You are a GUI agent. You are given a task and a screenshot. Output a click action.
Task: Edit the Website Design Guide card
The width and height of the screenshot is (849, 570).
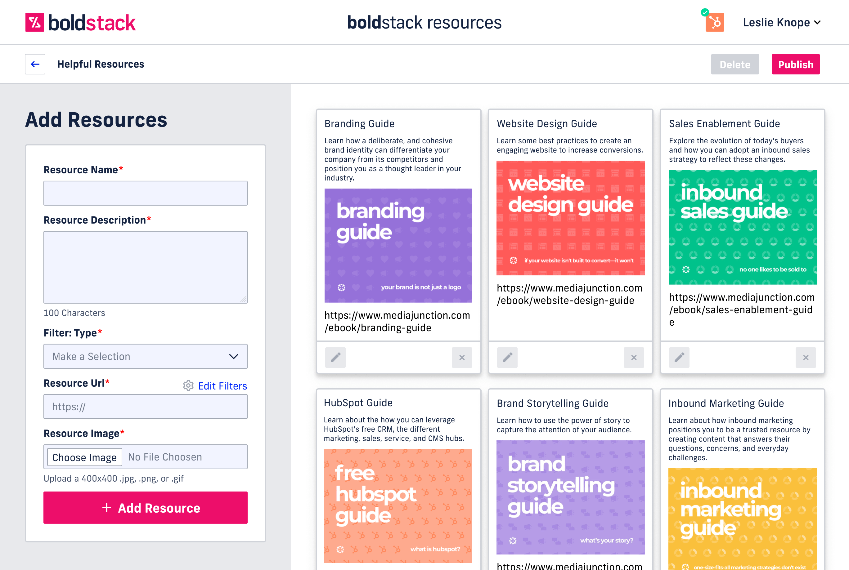507,357
